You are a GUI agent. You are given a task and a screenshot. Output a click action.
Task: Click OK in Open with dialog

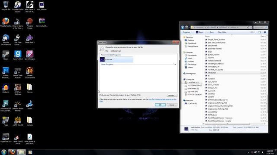click(160, 105)
